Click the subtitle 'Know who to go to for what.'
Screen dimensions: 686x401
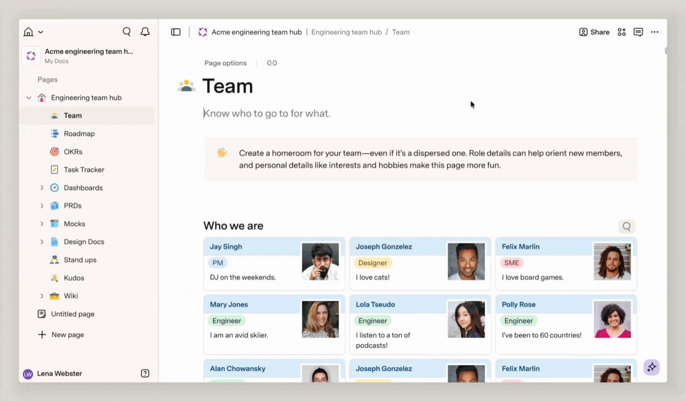267,113
